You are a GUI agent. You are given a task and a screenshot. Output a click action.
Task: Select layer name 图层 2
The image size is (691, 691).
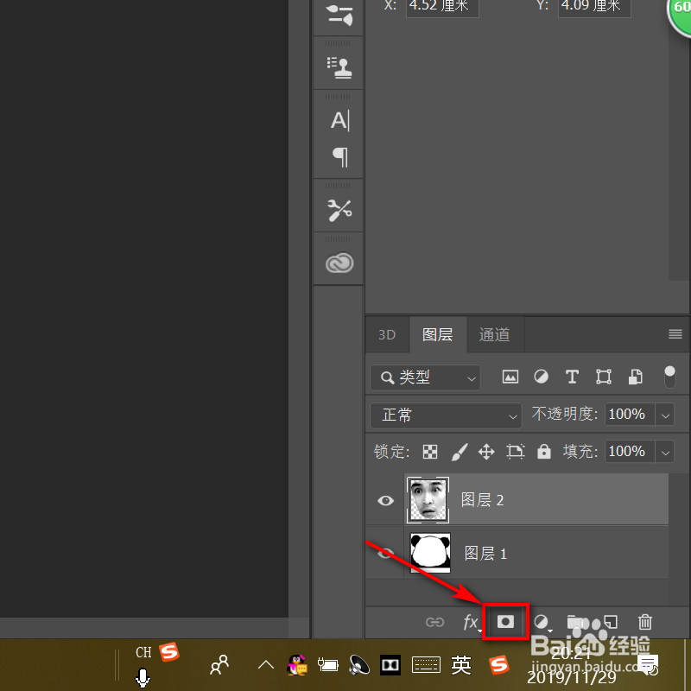click(x=482, y=500)
